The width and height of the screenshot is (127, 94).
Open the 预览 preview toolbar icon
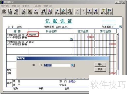coord(10,12)
